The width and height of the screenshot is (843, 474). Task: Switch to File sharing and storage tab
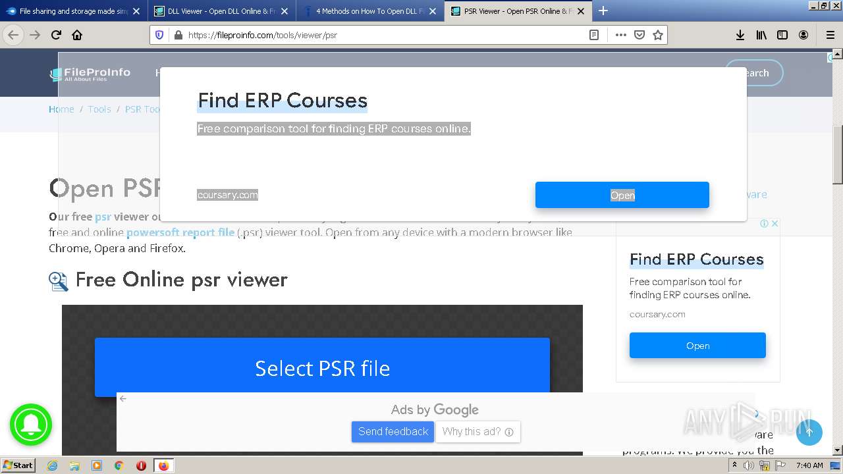coord(72,11)
